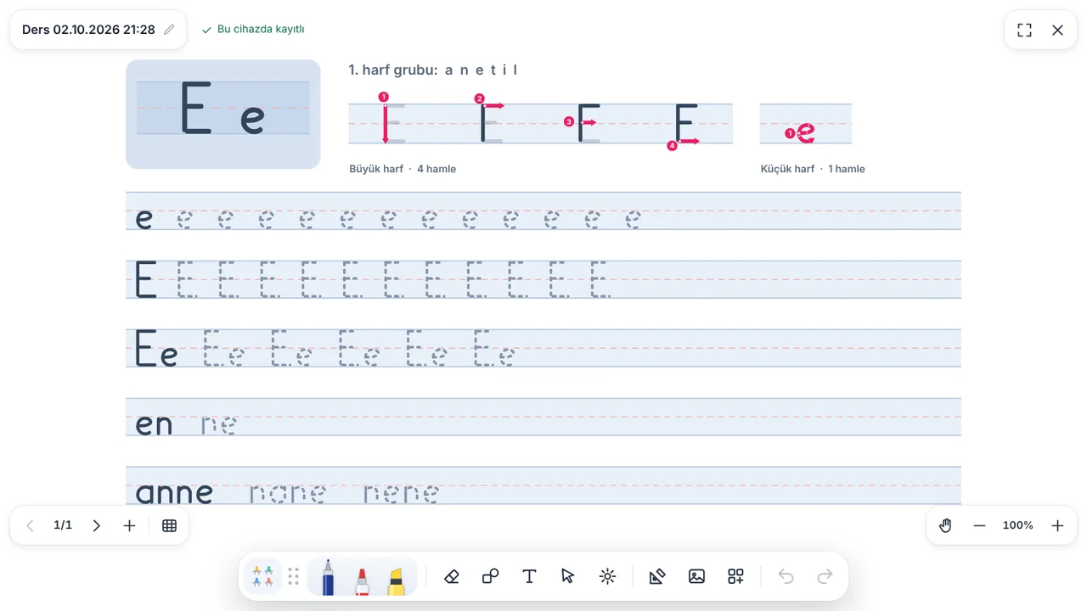Click the uppercase E stroke step 4 diagram
This screenshot has width=1087, height=611.
point(684,124)
